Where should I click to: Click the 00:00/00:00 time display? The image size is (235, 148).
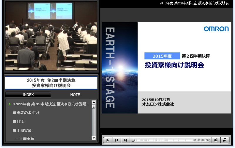click(x=201, y=140)
